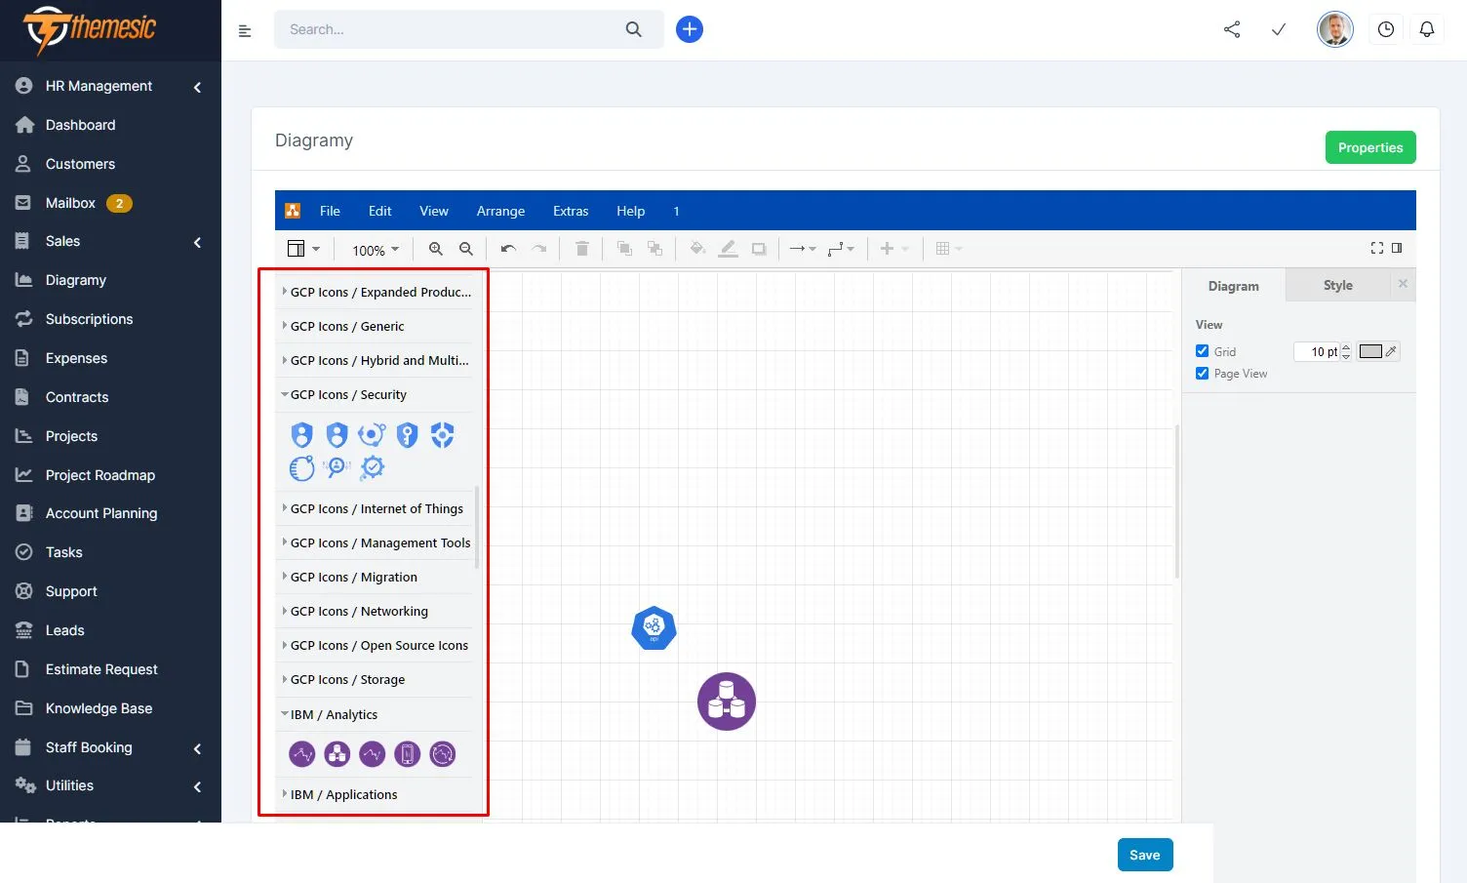Click the green Properties button
Viewport: 1467px width, 883px height.
coord(1369,147)
